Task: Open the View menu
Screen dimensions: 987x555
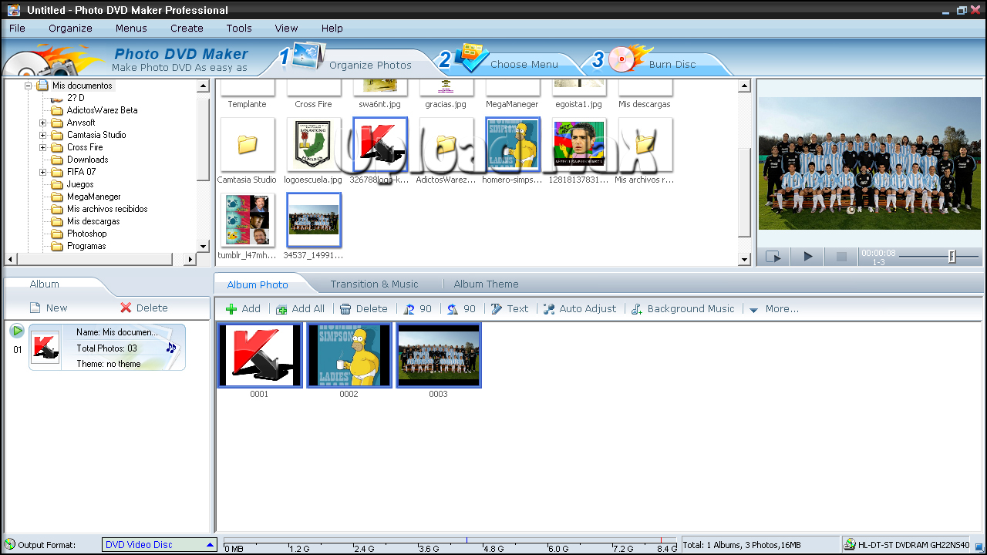Action: coord(286,28)
